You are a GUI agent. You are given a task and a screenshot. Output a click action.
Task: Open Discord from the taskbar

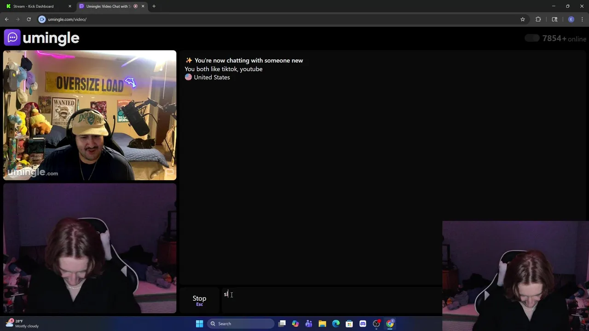363,324
